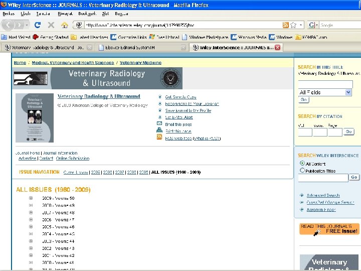Bookmark page with the star icon

pos(293,25)
